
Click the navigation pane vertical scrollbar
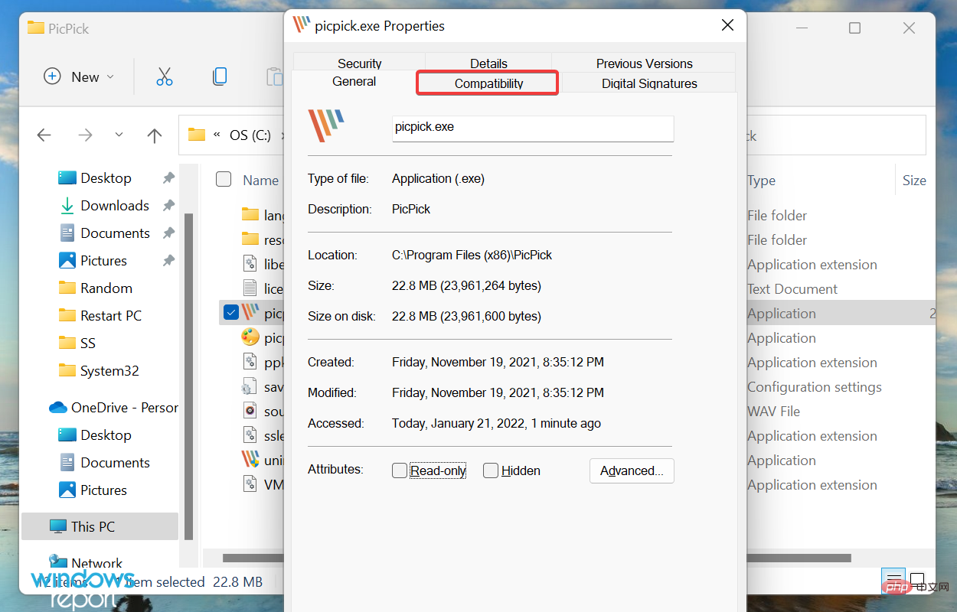[x=189, y=377]
